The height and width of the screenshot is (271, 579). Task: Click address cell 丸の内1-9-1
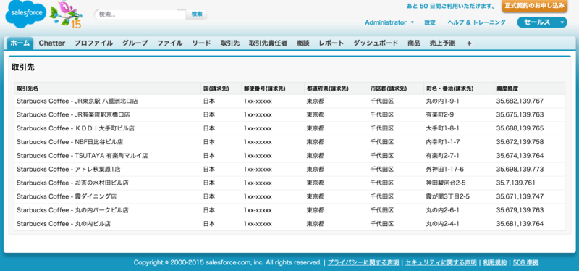point(442,101)
